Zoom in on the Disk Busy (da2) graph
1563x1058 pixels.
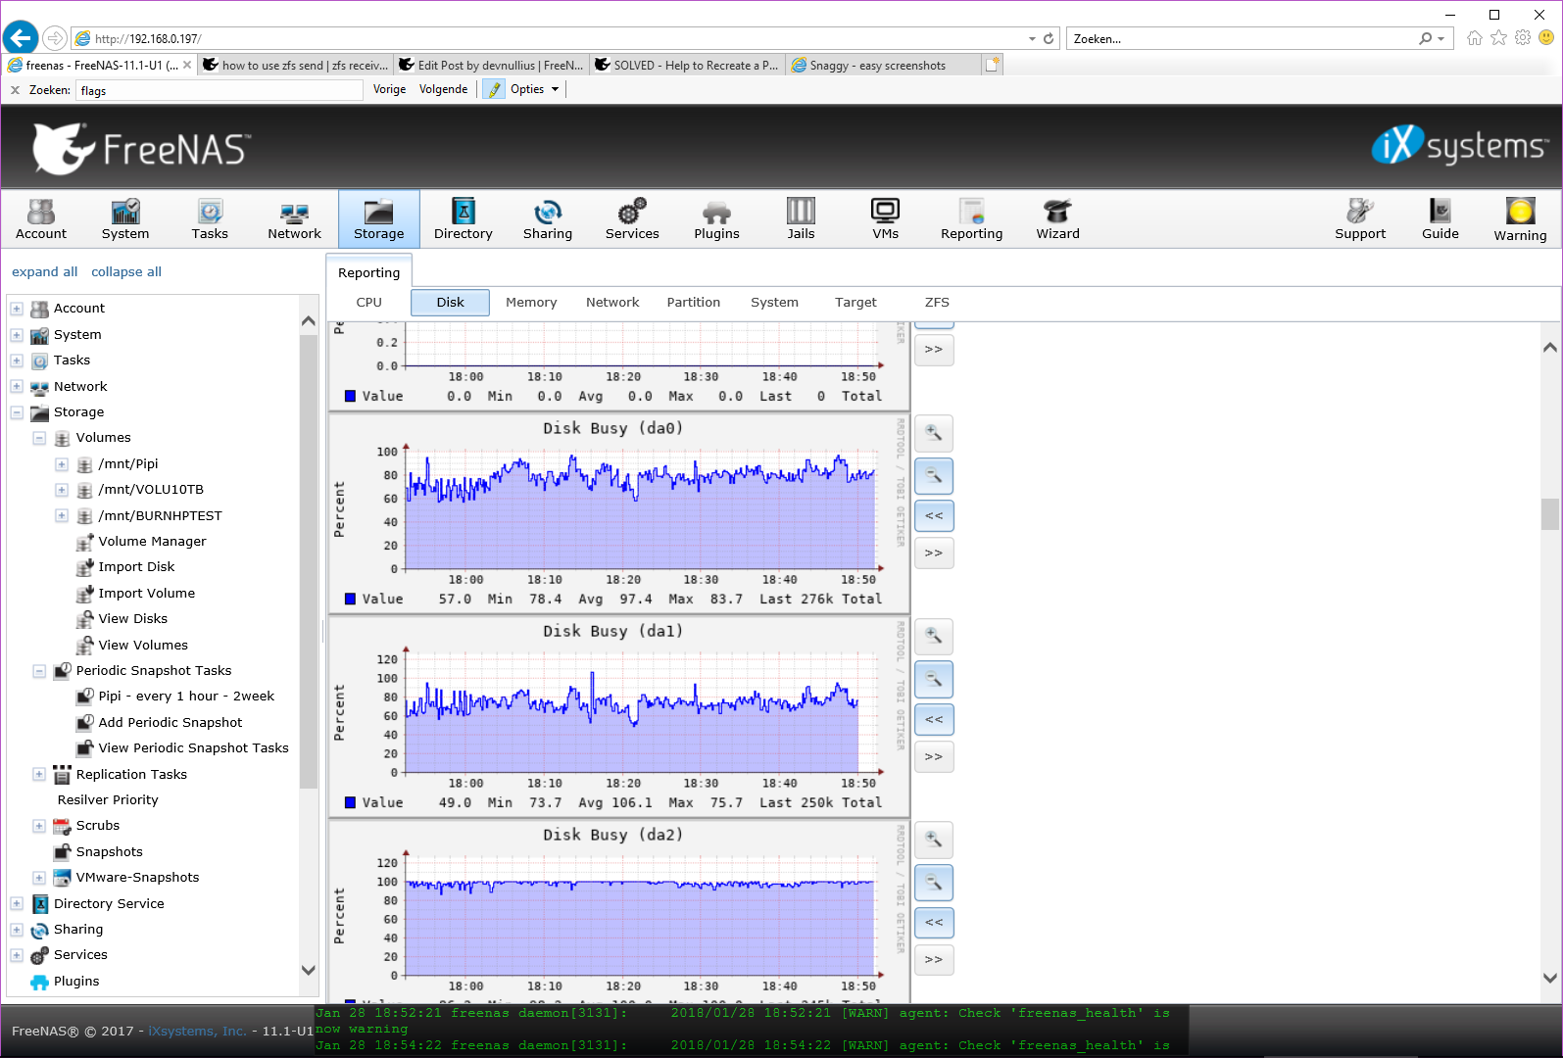(934, 840)
